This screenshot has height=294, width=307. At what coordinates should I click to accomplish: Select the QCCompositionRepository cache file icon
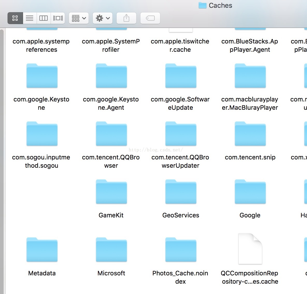point(250,249)
